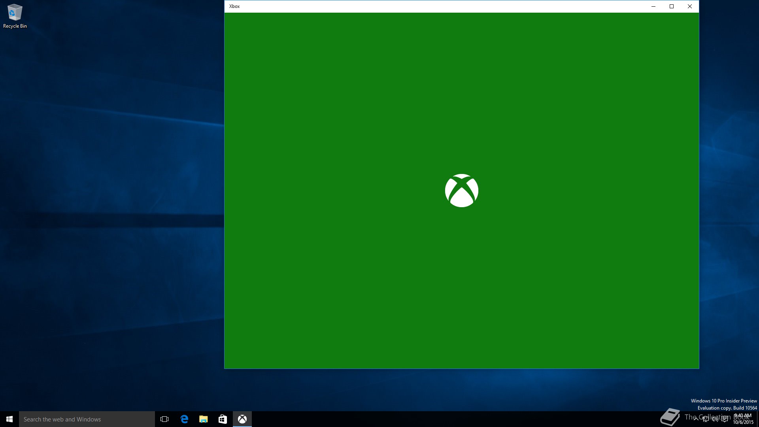Click the Search the web and Windows box
This screenshot has width=759, height=427.
[x=87, y=419]
